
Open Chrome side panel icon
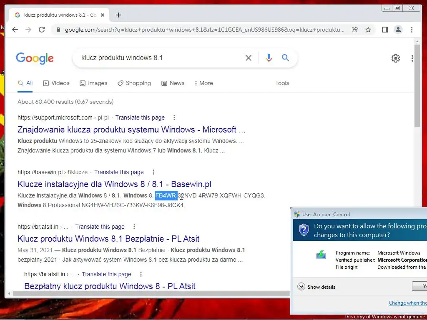384,30
